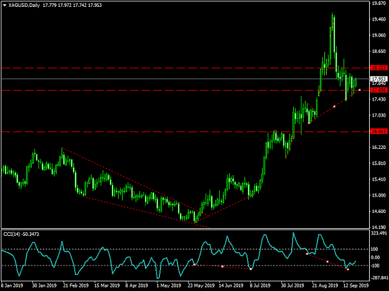The image size is (389, 291).
Task: Select the 18.223 red price level label
Action: [378, 68]
